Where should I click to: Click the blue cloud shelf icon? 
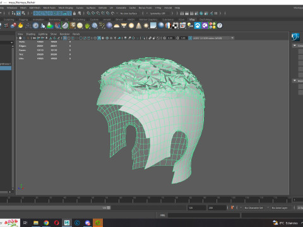(198, 26)
